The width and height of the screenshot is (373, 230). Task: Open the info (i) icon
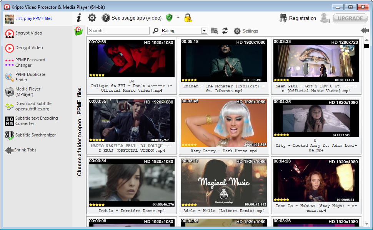(x=79, y=18)
